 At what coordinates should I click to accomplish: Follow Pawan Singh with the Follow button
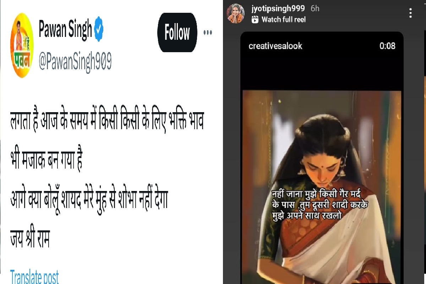tap(177, 33)
